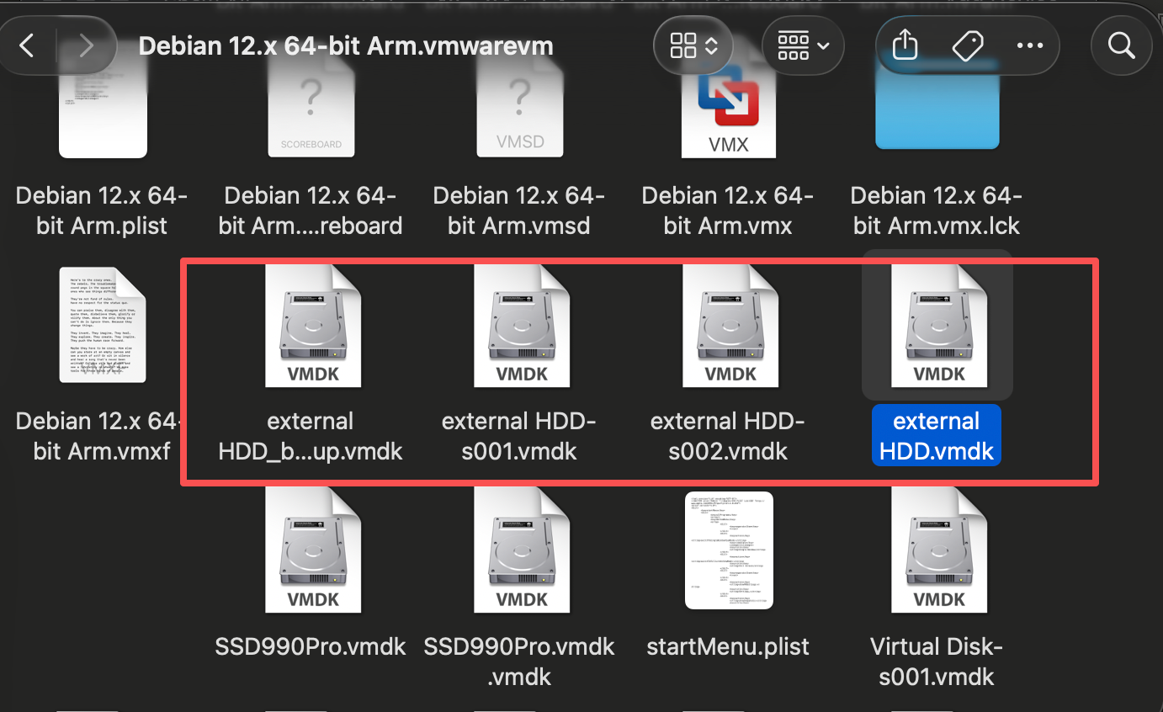Select the Virtual Disk-s001.vmdk disk icon
Screen dimensions: 1163x712
pyautogui.click(x=939, y=550)
